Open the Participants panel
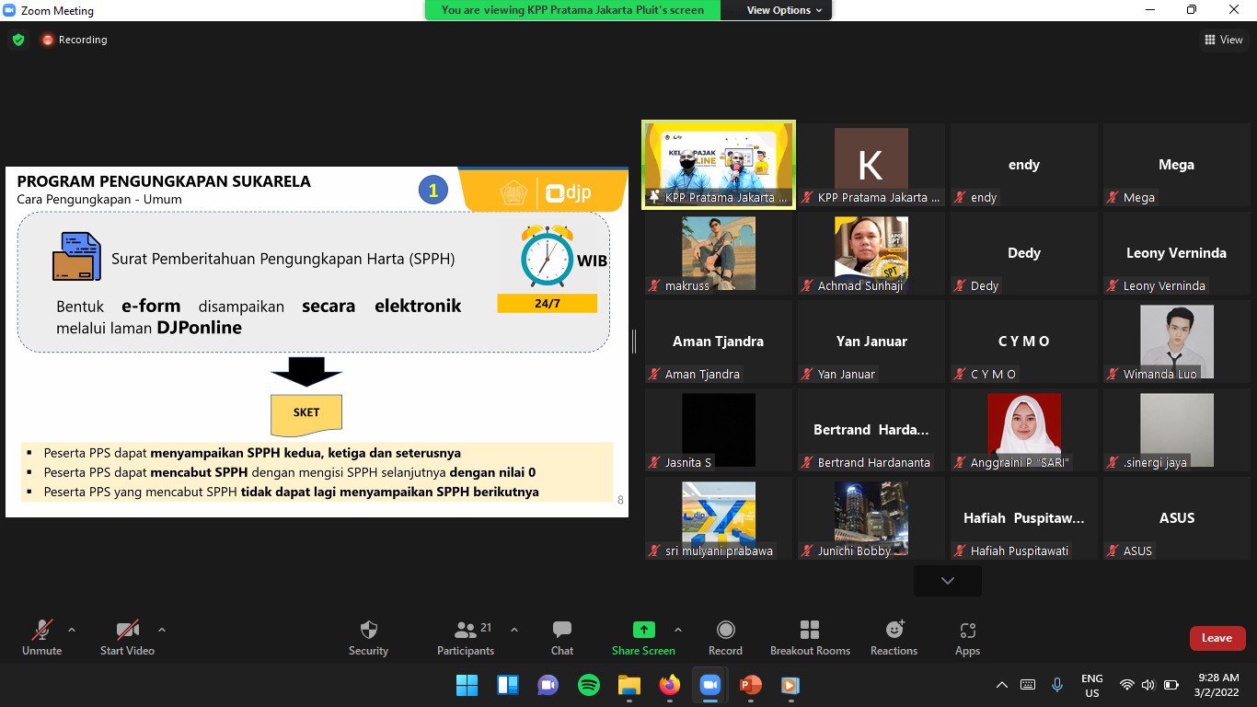The image size is (1257, 707). coord(467,638)
